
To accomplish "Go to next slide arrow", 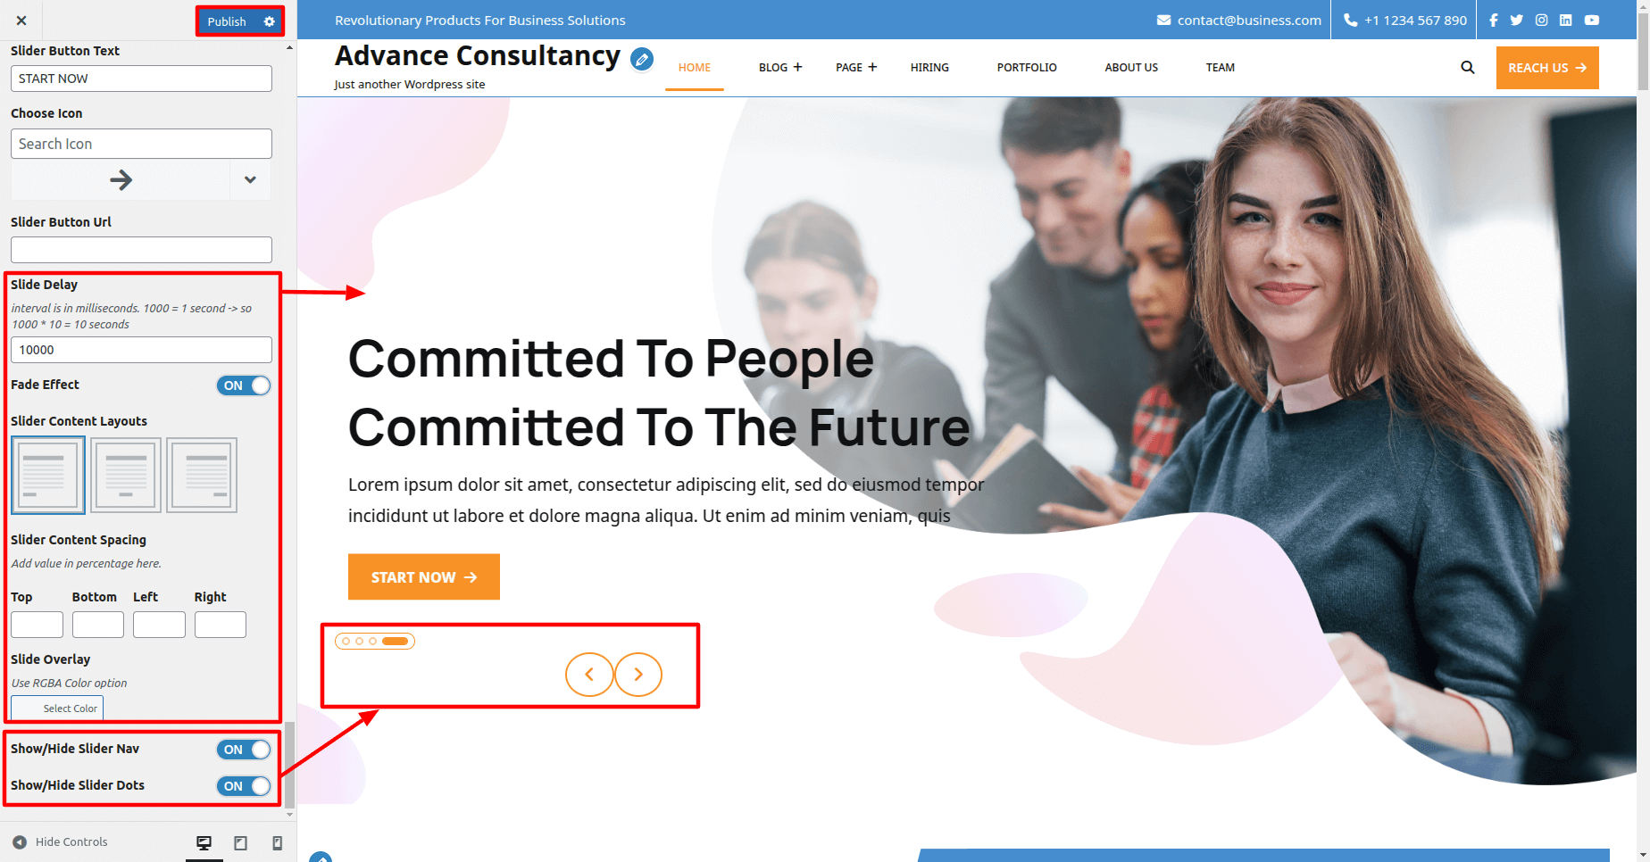I will [x=638, y=675].
